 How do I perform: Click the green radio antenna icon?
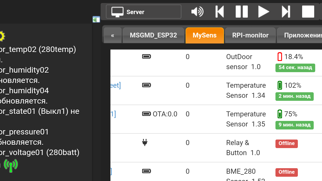[x=11, y=165]
